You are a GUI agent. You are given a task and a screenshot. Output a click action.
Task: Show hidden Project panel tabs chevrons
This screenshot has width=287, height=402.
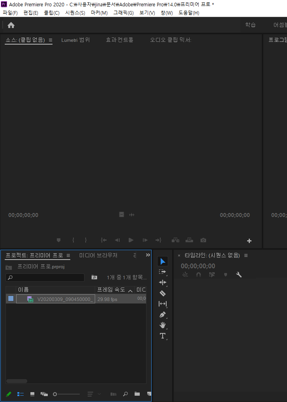(x=148, y=255)
